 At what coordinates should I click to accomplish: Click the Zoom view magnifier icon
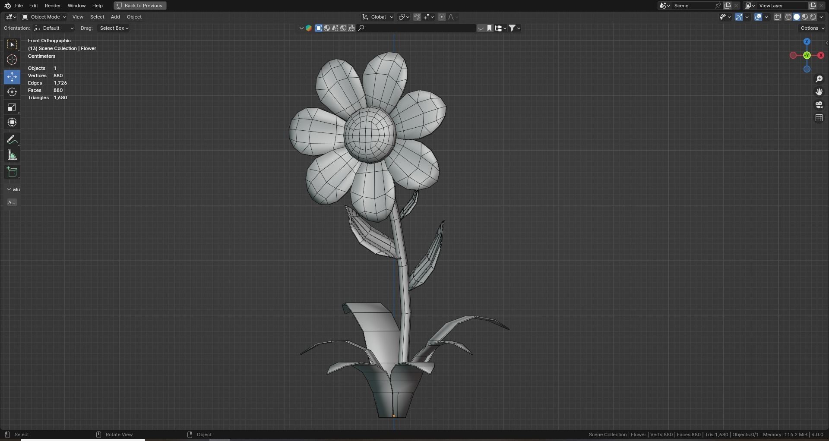coord(819,79)
